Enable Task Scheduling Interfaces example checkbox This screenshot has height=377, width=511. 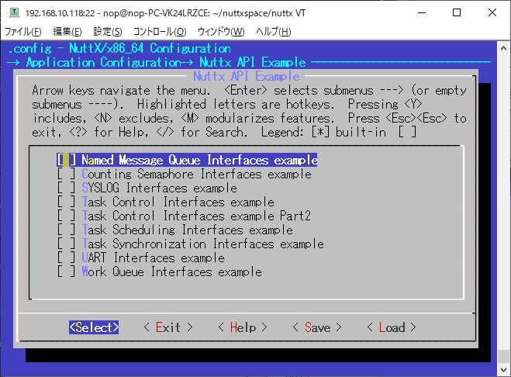[x=66, y=230]
